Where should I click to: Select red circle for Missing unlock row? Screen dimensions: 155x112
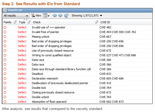5,37
